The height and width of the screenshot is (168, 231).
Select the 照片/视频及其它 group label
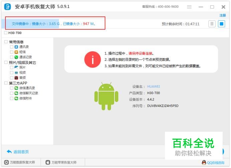(x=22, y=63)
